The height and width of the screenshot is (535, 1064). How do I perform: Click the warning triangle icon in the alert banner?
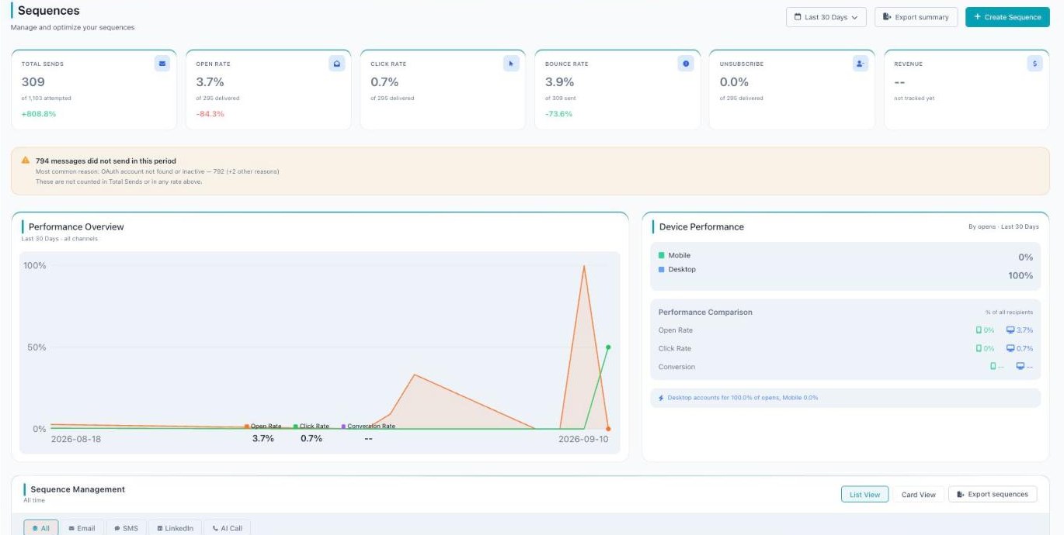pos(26,160)
